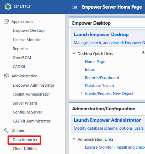The width and height of the screenshot is (145, 154).
Task: Click the Utilities wrench icon
Action: [x=6, y=130]
